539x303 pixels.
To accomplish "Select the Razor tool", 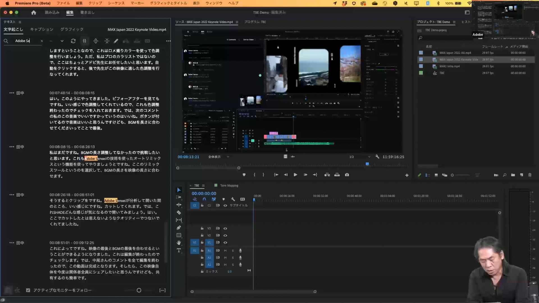I will (x=179, y=212).
